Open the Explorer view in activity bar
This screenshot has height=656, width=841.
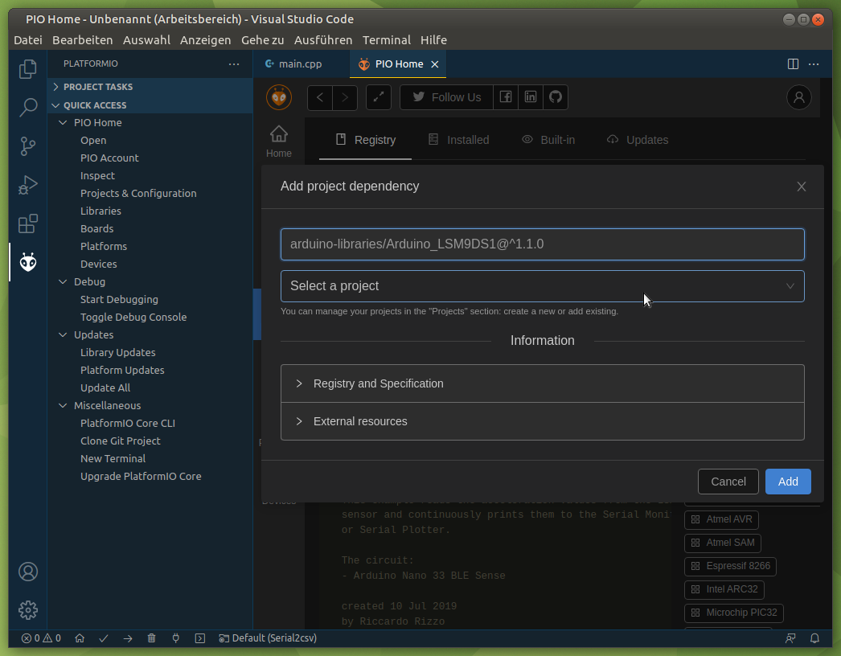click(x=28, y=69)
